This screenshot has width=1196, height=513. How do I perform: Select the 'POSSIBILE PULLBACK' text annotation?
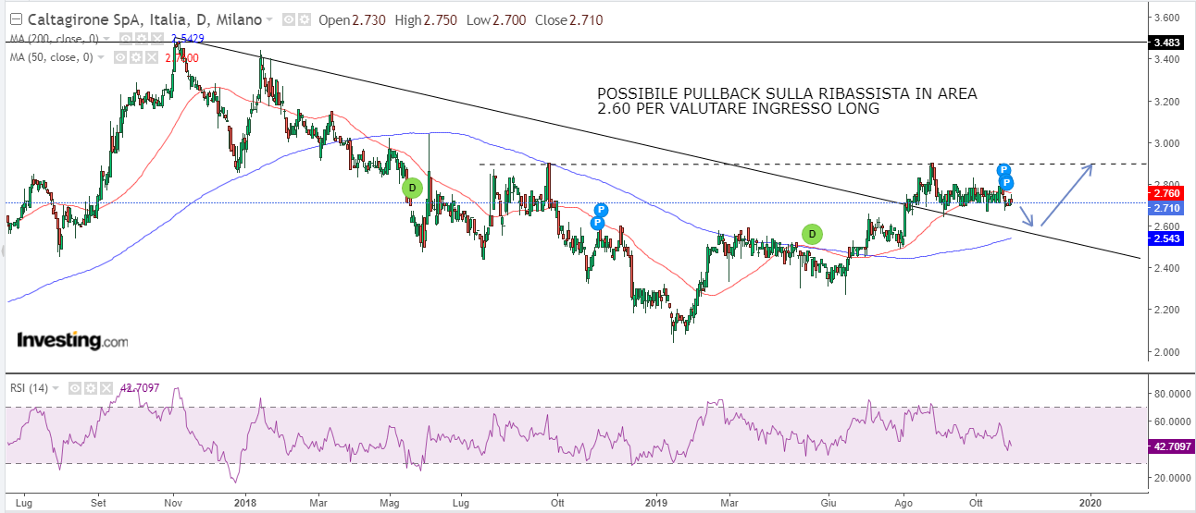tap(786, 102)
